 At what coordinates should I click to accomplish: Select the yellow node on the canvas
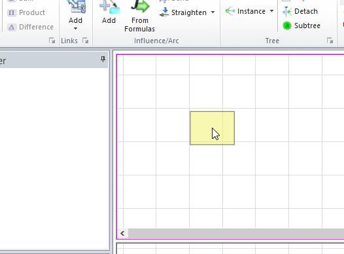click(x=212, y=128)
